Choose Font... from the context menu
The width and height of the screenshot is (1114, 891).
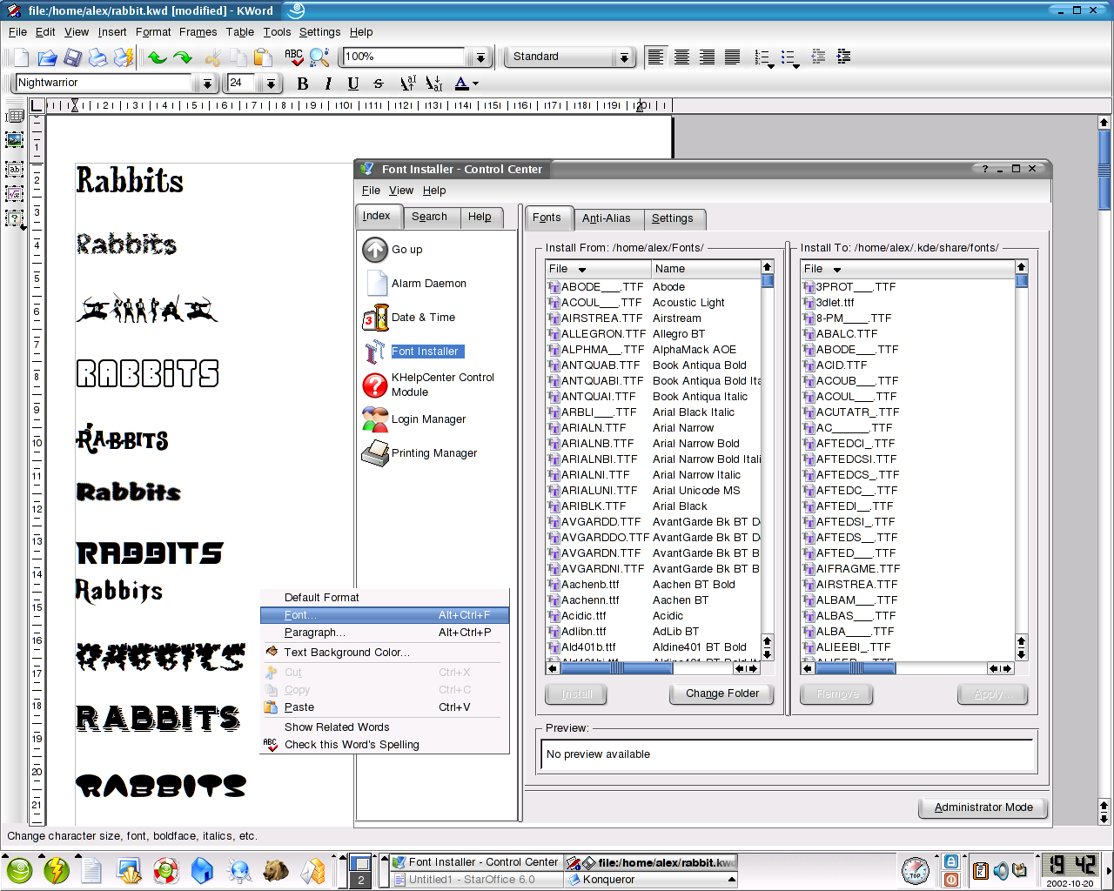pyautogui.click(x=385, y=615)
